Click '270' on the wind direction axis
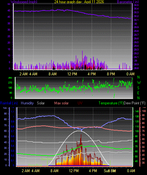Image resolution: width=147 pixels, height=175 pixels. click(10, 83)
